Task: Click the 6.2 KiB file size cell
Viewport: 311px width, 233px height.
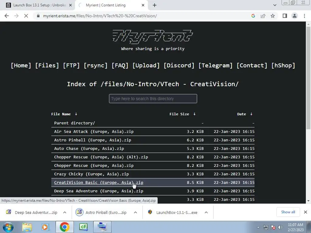Action: point(195,140)
